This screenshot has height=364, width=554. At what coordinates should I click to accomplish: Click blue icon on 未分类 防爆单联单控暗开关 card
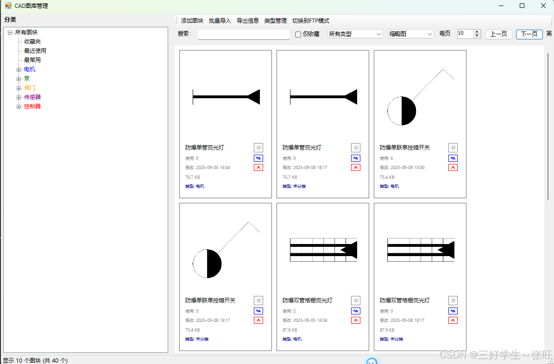click(x=258, y=311)
